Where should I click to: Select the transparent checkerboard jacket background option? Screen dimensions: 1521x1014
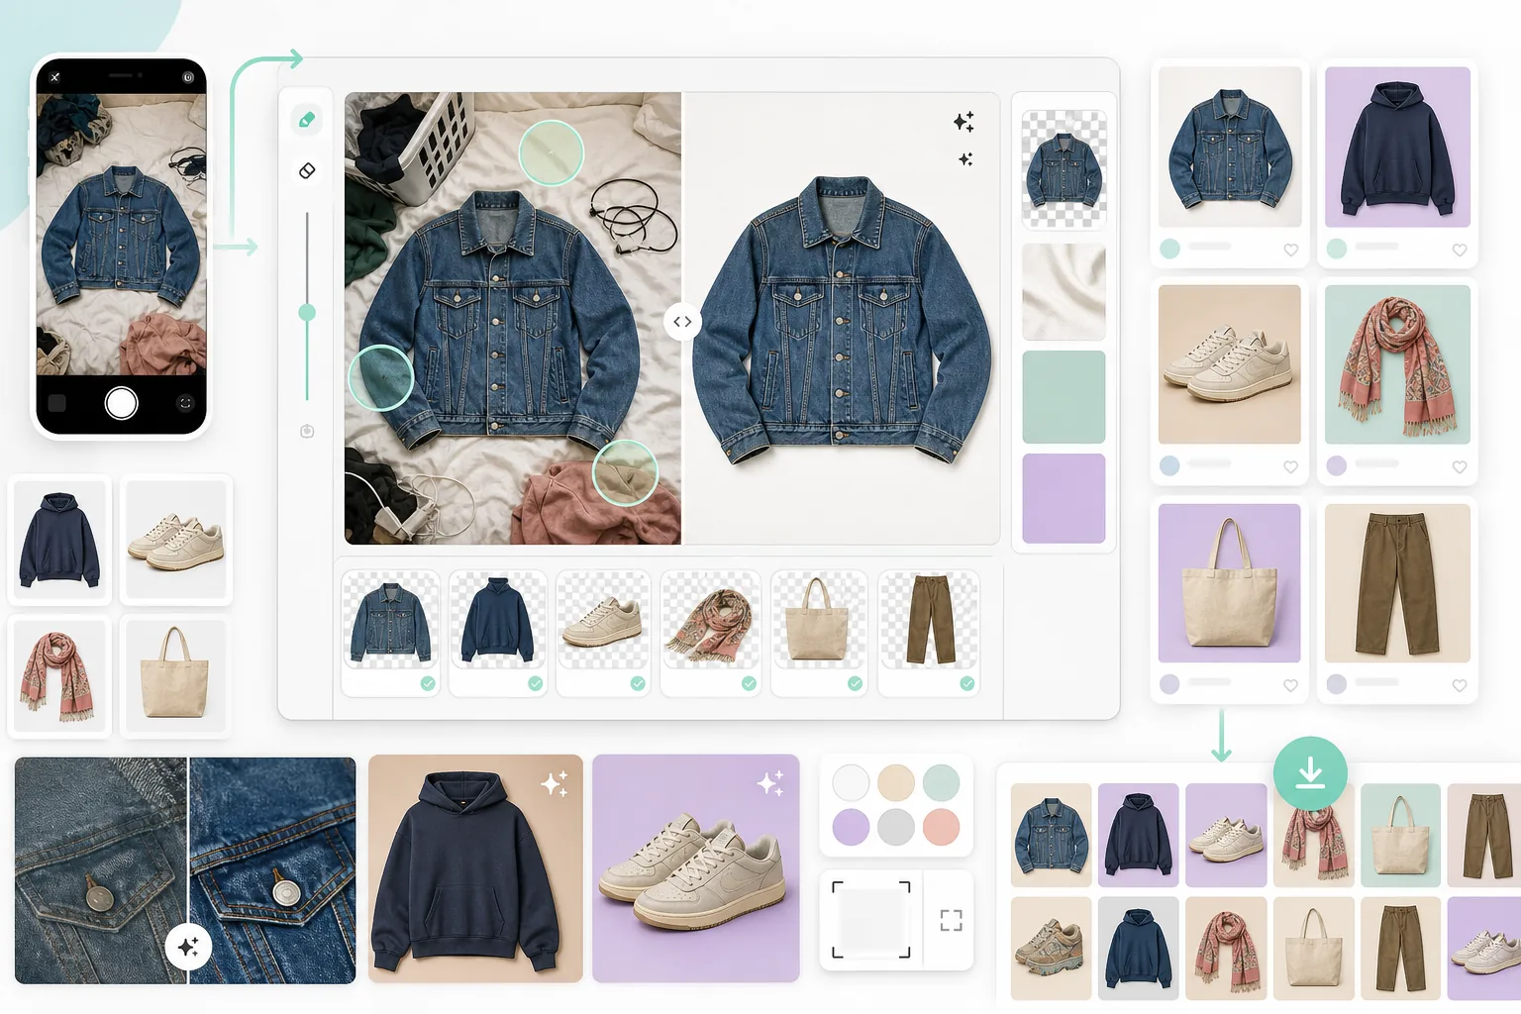pos(1064,169)
